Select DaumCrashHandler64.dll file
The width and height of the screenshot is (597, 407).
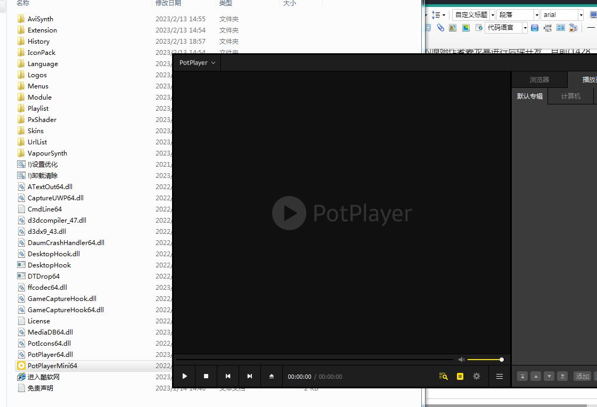66,242
